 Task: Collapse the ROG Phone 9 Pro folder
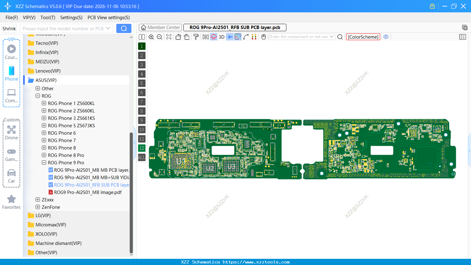(x=44, y=162)
